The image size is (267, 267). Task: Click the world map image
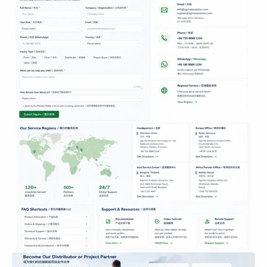tap(68, 157)
